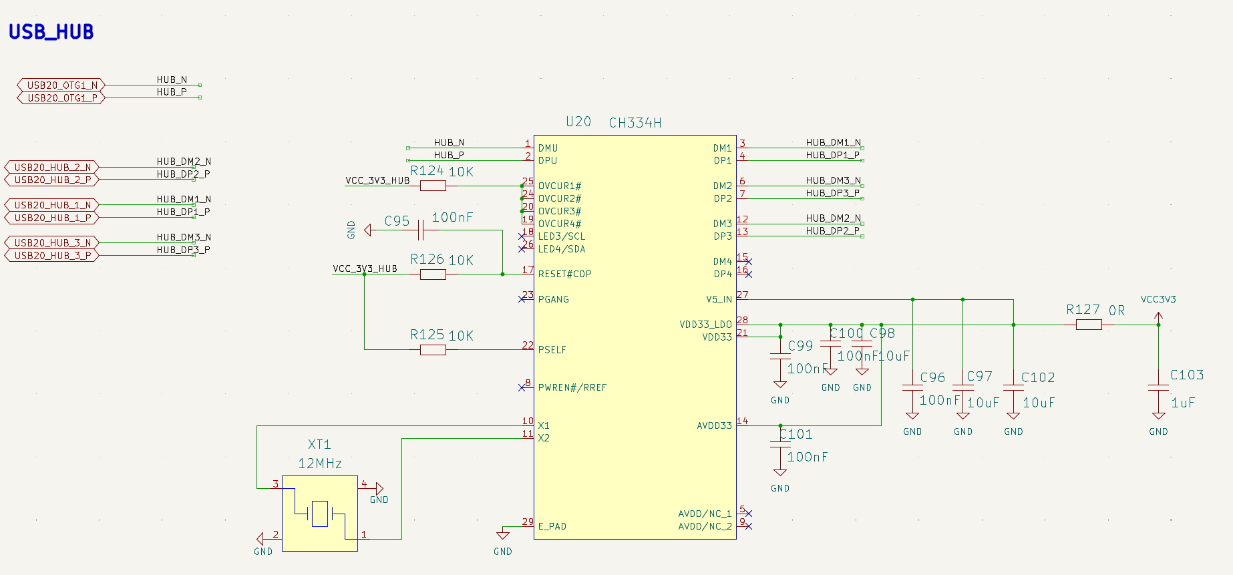Click the USB20_HUB_2_N hierarchical label
This screenshot has width=1233, height=575.
pos(52,168)
